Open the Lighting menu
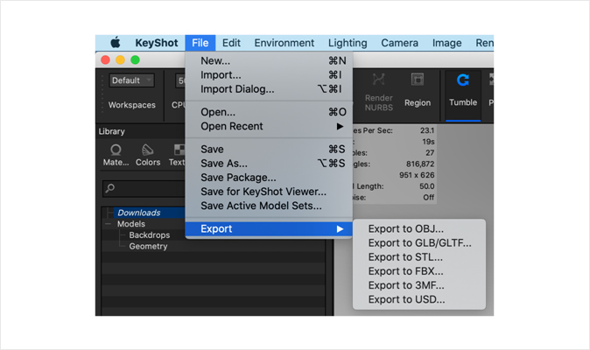This screenshot has width=590, height=350. click(348, 43)
